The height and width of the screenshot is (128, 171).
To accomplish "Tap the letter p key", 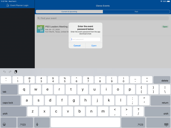I will [x=130, y=90].
